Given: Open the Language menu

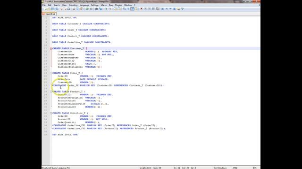Looking at the screenshot, I should (x=84, y=5).
